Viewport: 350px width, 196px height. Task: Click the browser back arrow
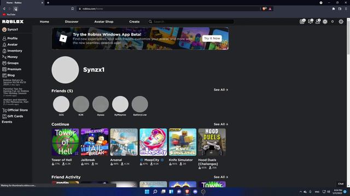[x=4, y=9]
